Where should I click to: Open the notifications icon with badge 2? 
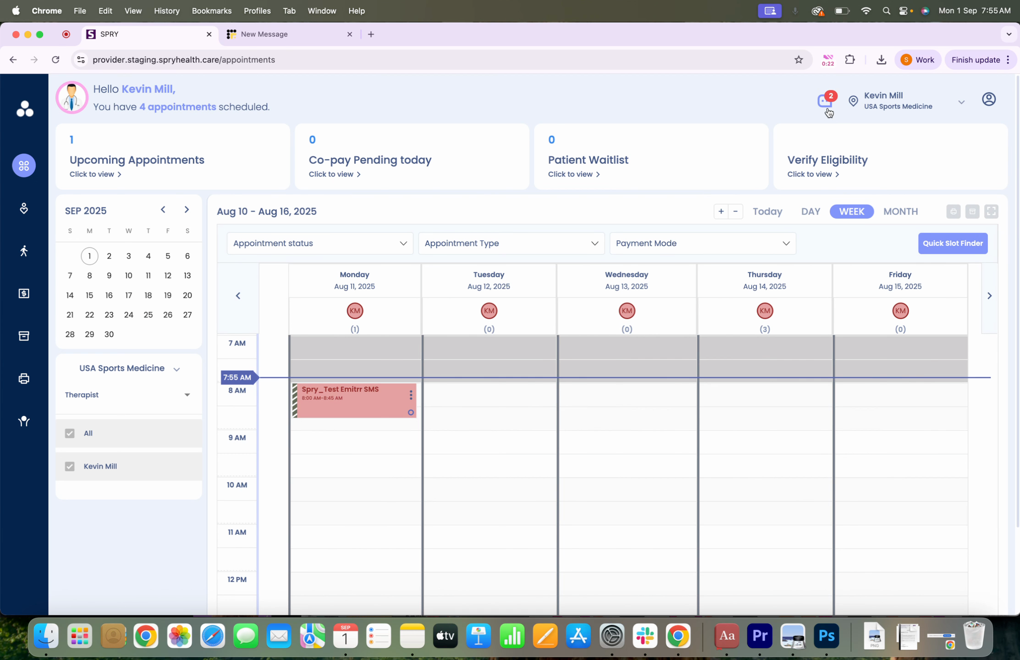pos(825,100)
